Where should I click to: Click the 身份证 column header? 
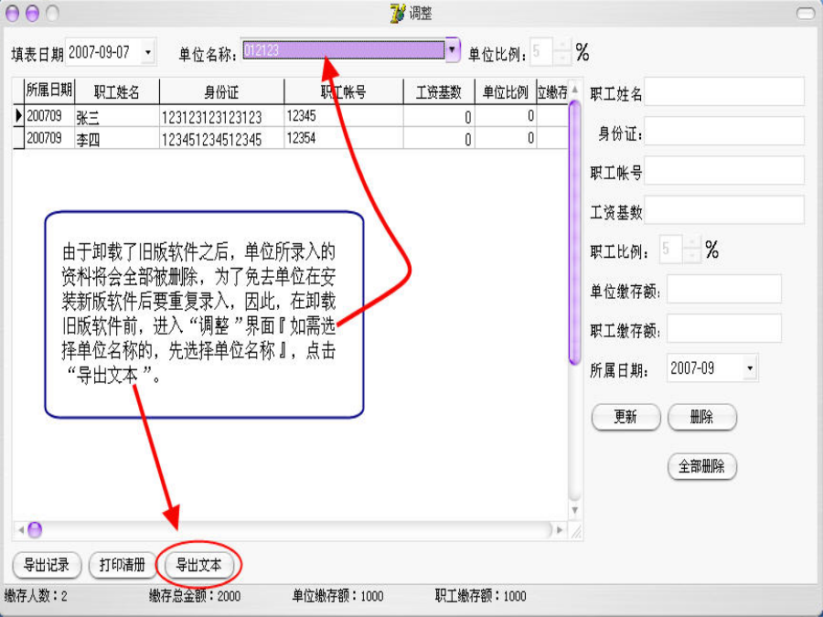[221, 91]
